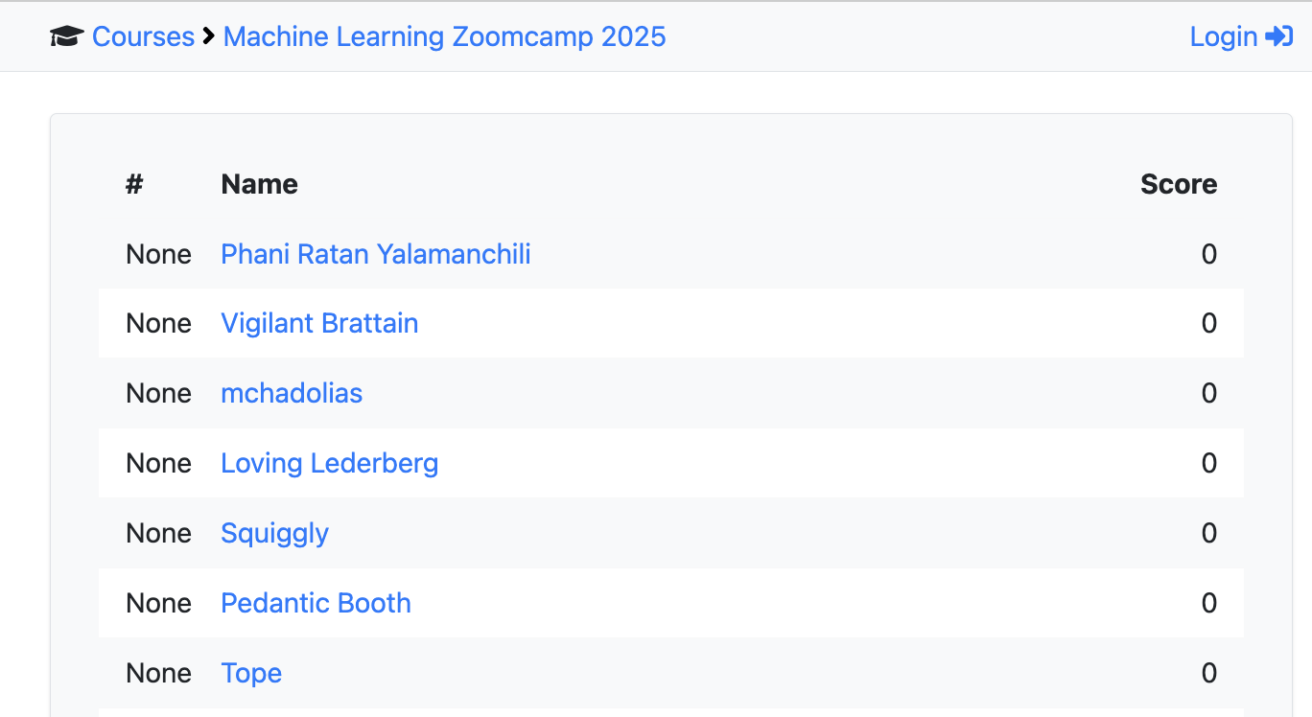Click the graduation cap icon
This screenshot has width=1312, height=717.
pos(67,37)
